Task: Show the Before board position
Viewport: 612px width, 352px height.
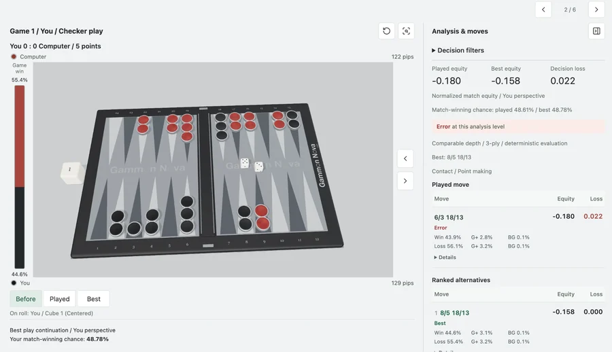Action: click(x=26, y=299)
